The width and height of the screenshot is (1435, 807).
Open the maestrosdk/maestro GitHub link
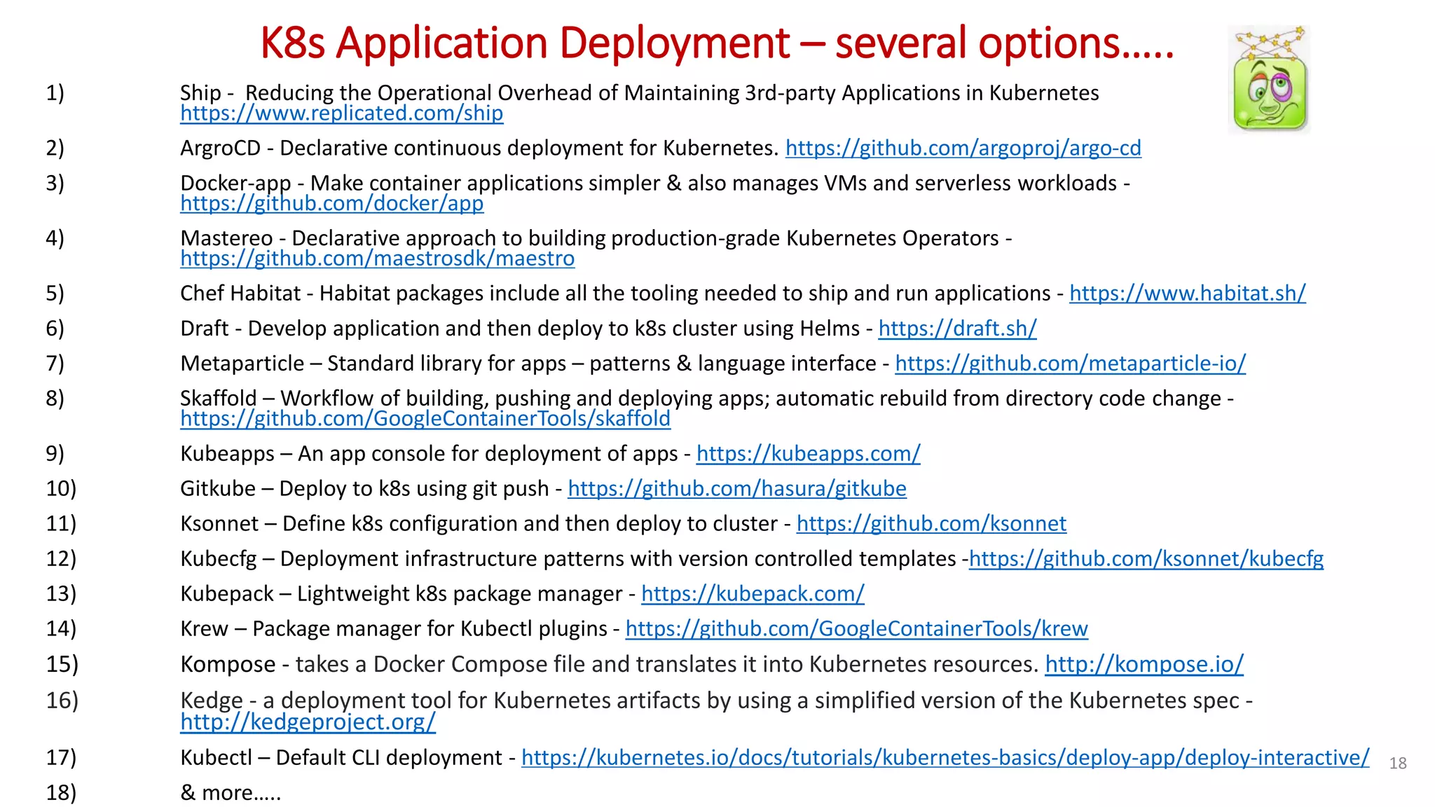coord(378,259)
